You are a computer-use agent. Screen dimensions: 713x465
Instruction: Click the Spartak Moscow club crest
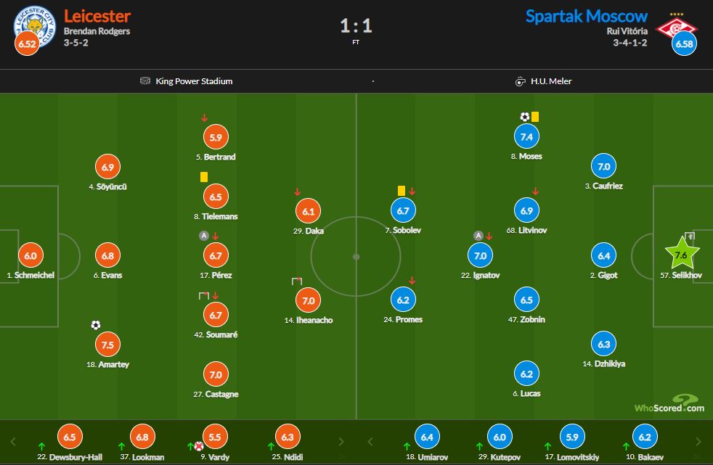[675, 28]
